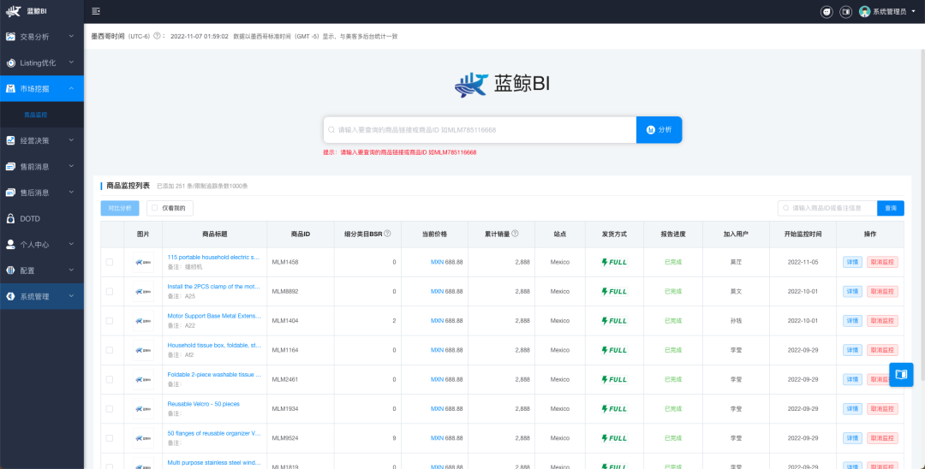The image size is (925, 469).
Task: Toggle the 仅看我的 checkbox
Action: pos(154,208)
